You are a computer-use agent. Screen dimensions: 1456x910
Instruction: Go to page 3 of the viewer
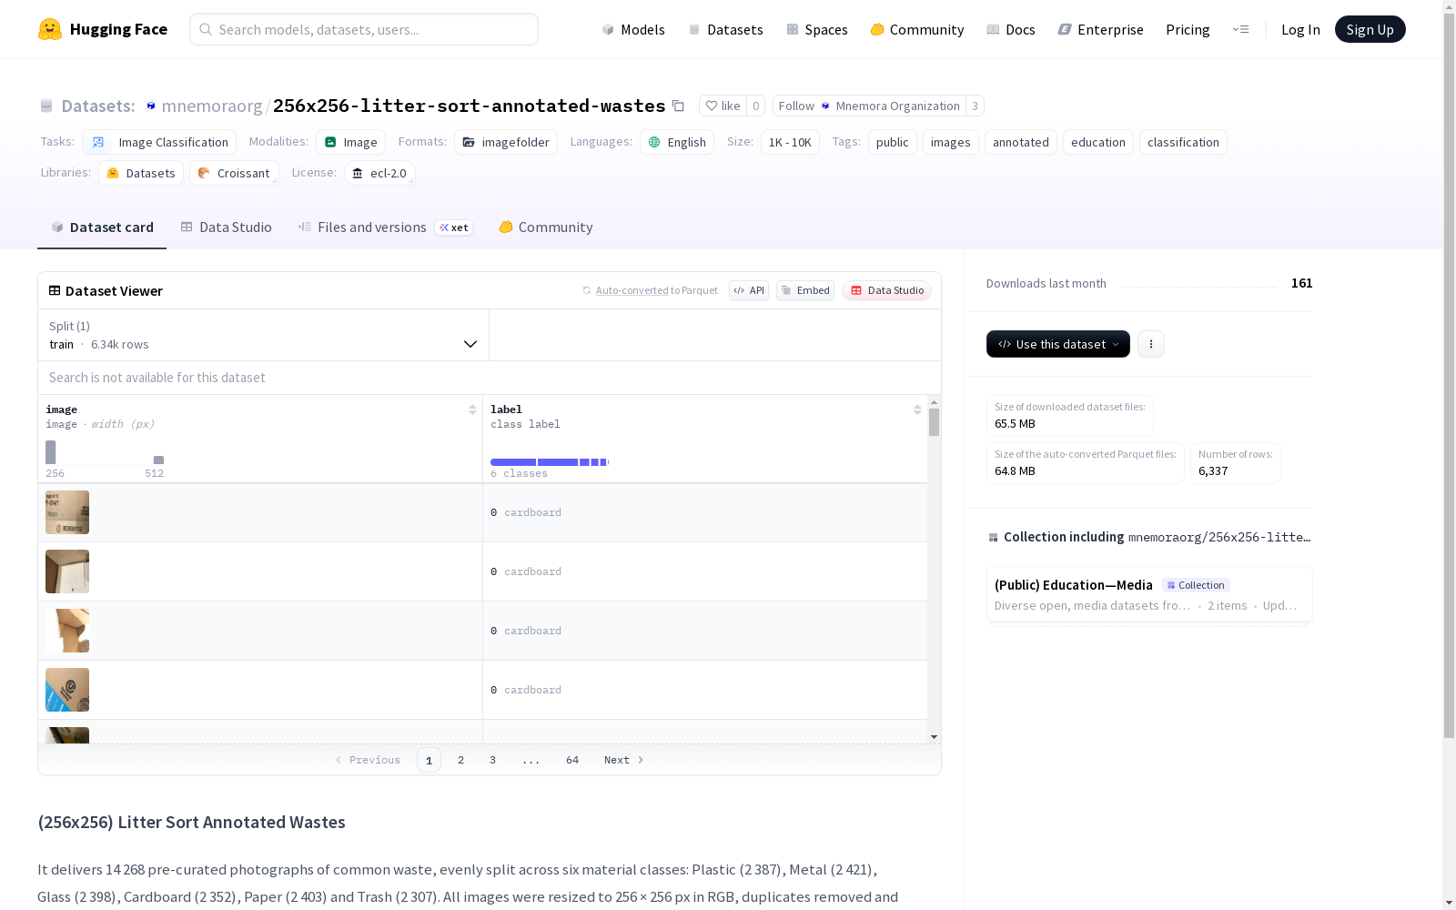[x=493, y=760]
